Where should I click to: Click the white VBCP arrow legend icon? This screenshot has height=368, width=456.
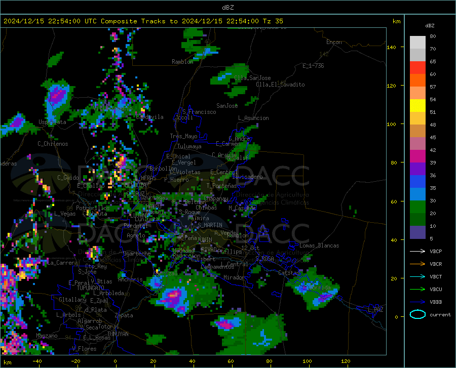417,251
